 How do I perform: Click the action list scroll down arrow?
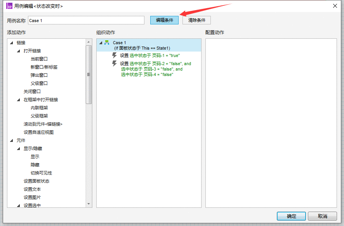(x=89, y=204)
